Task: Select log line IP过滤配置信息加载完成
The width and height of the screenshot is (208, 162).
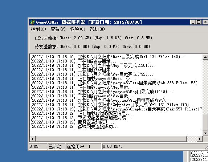Action: tap(81, 118)
